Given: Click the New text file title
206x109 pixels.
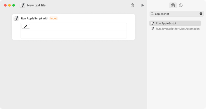Looking at the screenshot, I should pyautogui.click(x=36, y=5).
